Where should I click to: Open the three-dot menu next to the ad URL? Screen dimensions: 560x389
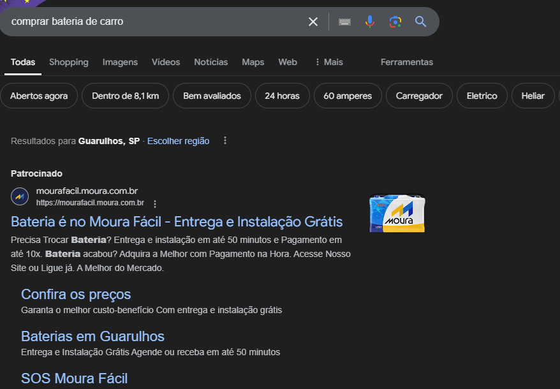click(x=155, y=203)
